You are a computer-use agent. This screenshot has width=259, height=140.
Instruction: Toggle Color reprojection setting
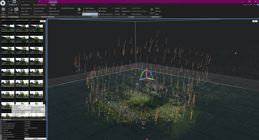[x=35, y=135]
